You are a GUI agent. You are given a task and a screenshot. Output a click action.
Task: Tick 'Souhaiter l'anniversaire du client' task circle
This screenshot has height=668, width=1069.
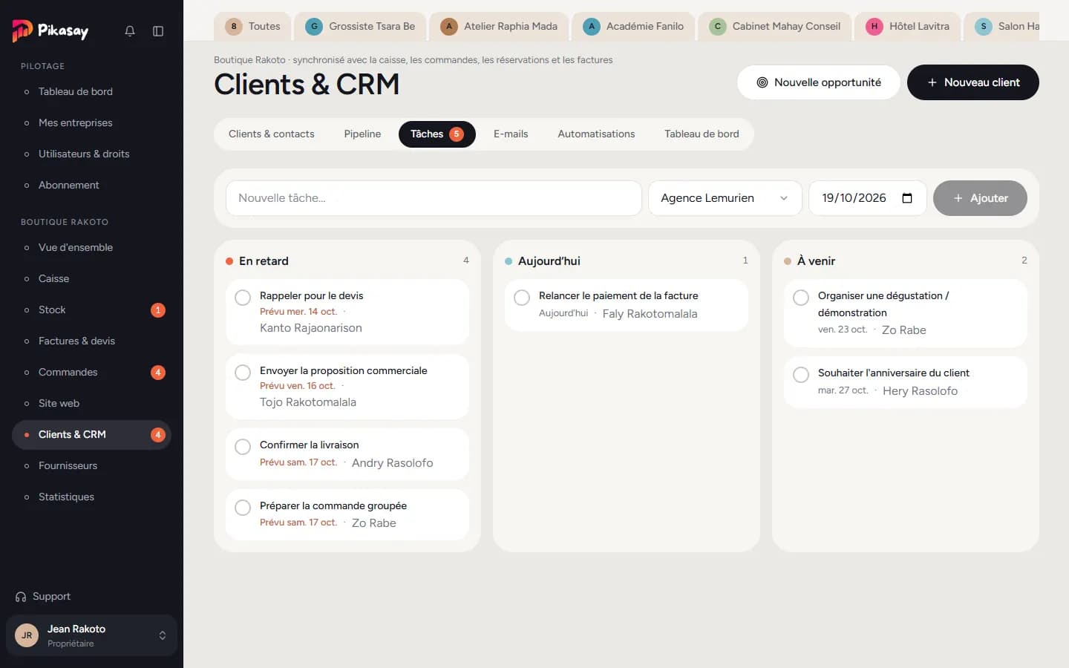pos(801,375)
